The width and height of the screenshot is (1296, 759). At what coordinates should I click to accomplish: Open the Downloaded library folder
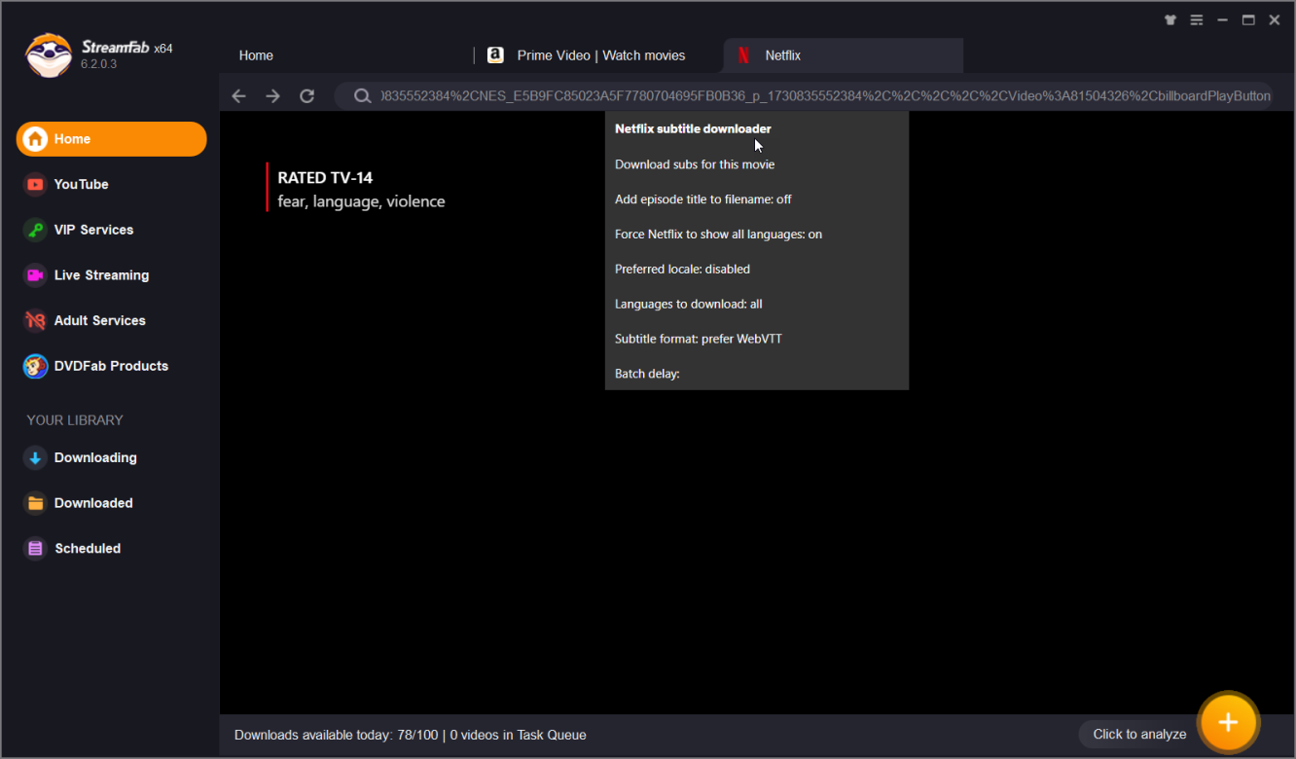coord(93,503)
